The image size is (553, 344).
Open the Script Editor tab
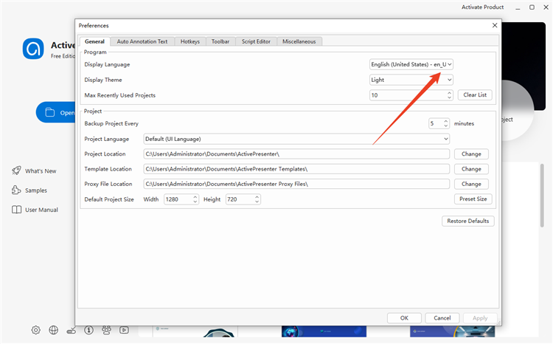256,41
